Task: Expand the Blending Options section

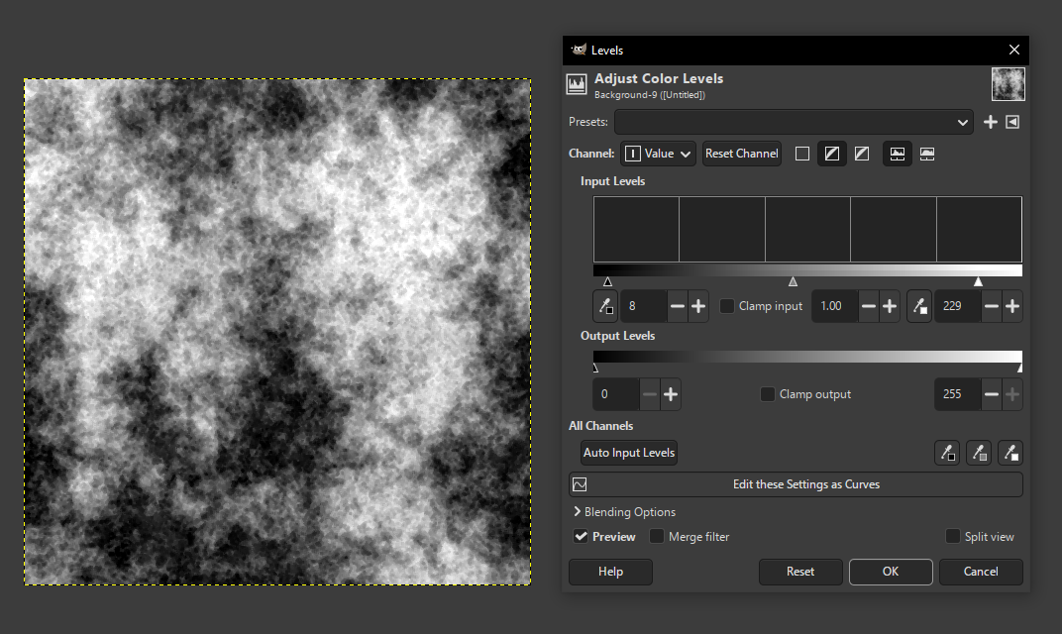Action: click(624, 511)
